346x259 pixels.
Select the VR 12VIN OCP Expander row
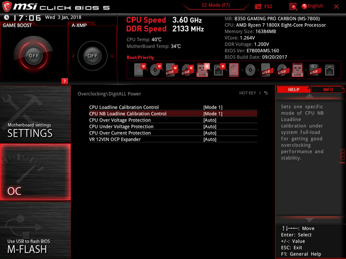click(173, 139)
